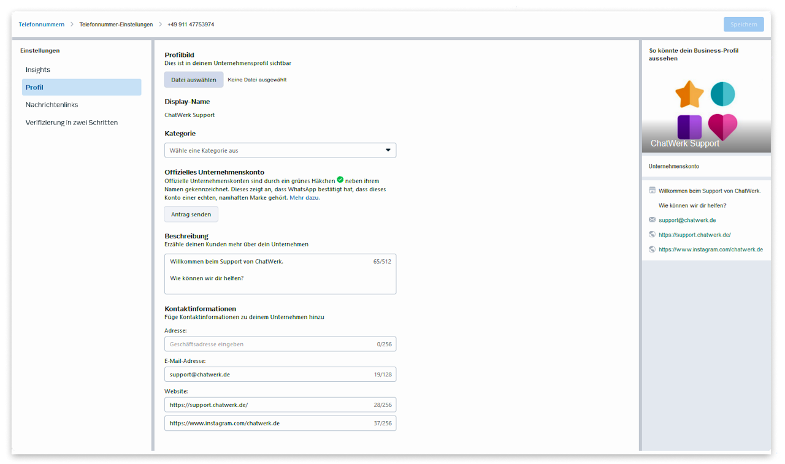Click the globe icon beside the Instagram link
This screenshot has width=785, height=464.
pyautogui.click(x=652, y=249)
